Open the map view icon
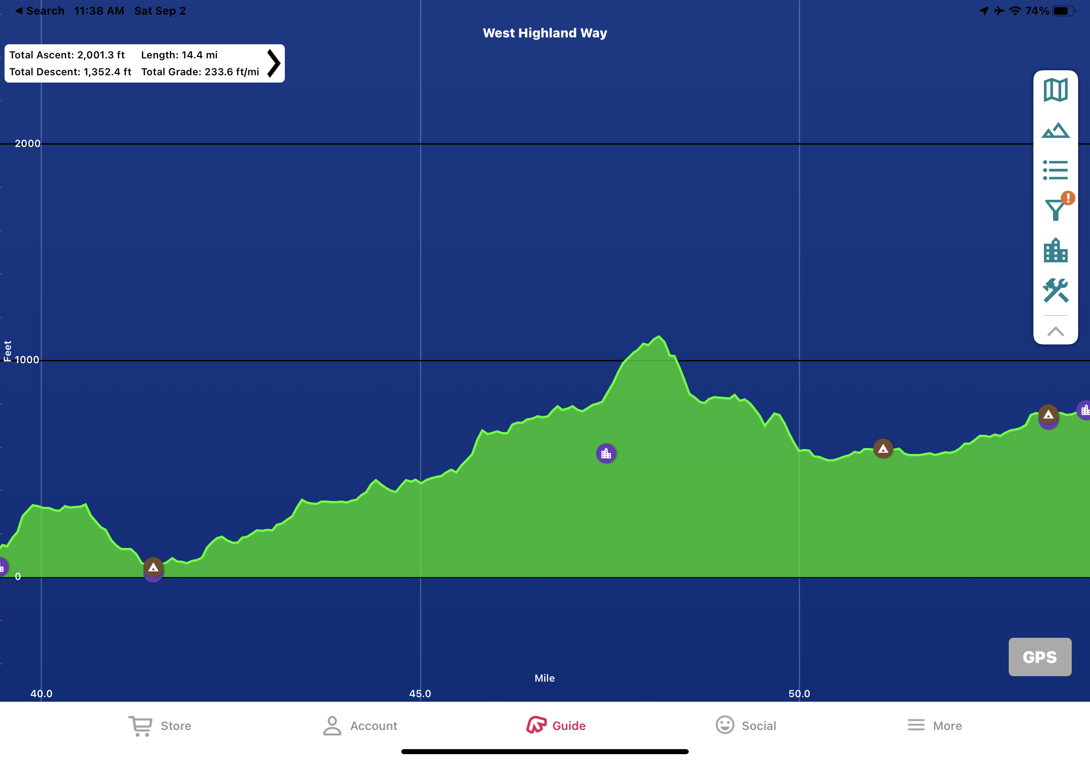This screenshot has height=761, width=1090. click(1055, 90)
